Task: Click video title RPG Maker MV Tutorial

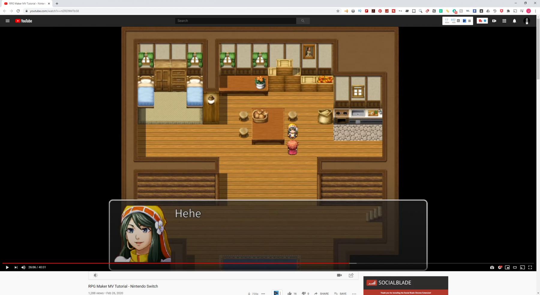Action: pos(123,286)
